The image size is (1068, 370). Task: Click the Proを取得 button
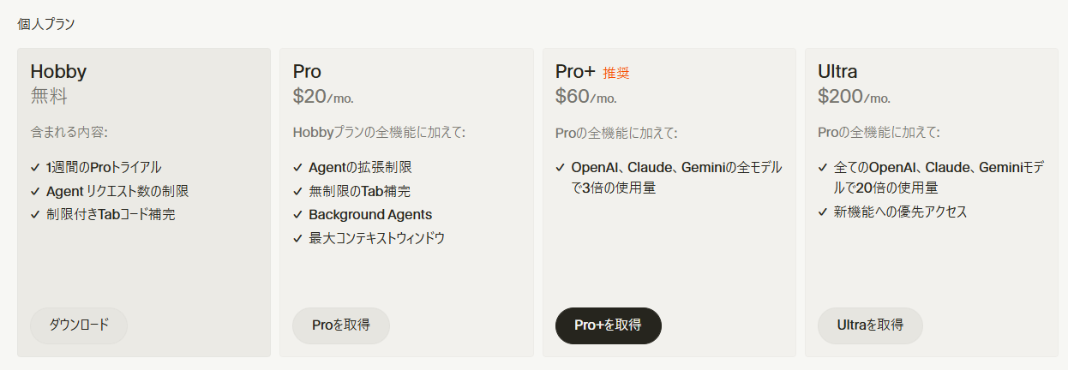341,325
